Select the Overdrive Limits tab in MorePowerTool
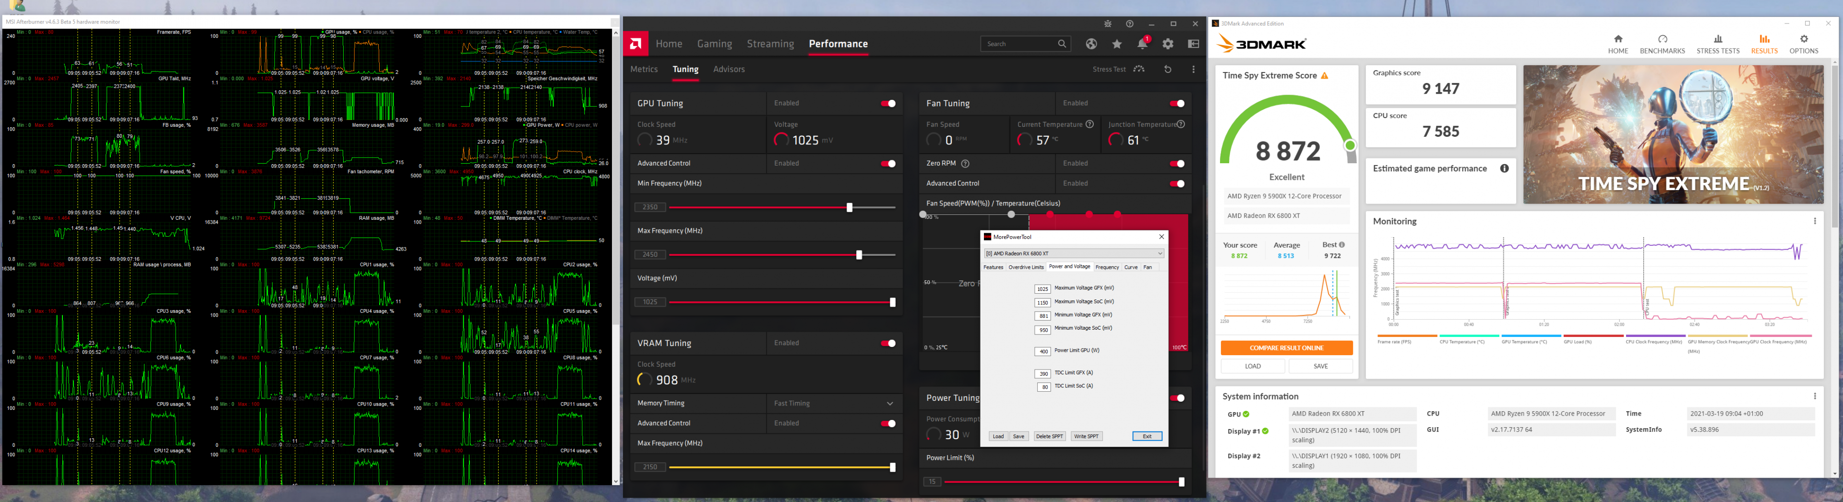 point(1026,267)
